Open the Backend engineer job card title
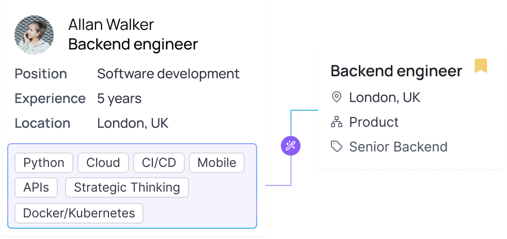The image size is (507, 239). (x=396, y=71)
